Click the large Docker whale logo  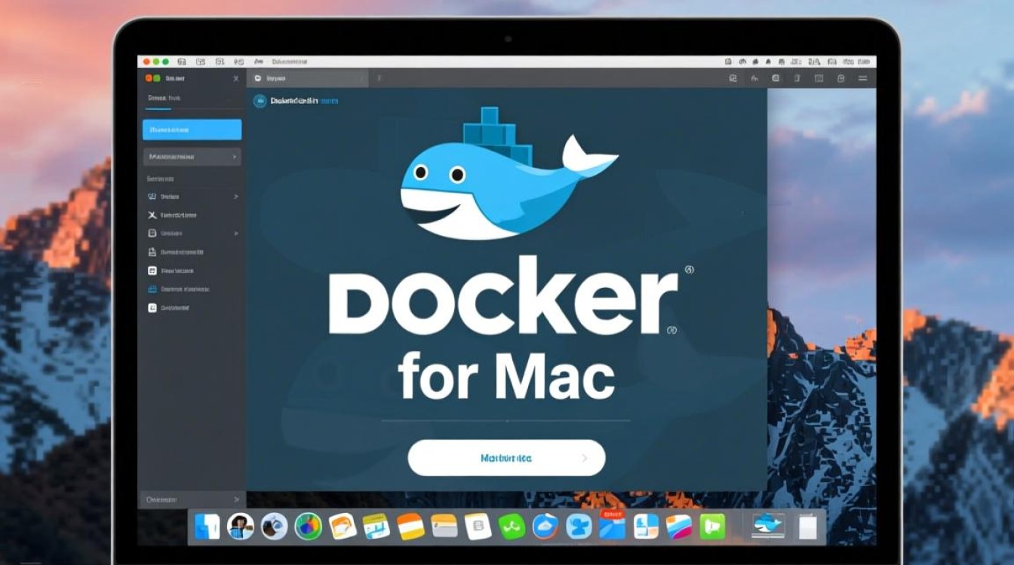click(508, 175)
